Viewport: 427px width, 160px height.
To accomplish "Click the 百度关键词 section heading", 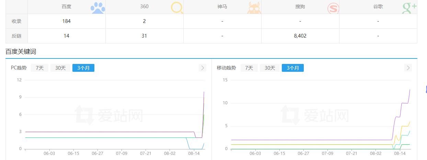I will (21, 52).
